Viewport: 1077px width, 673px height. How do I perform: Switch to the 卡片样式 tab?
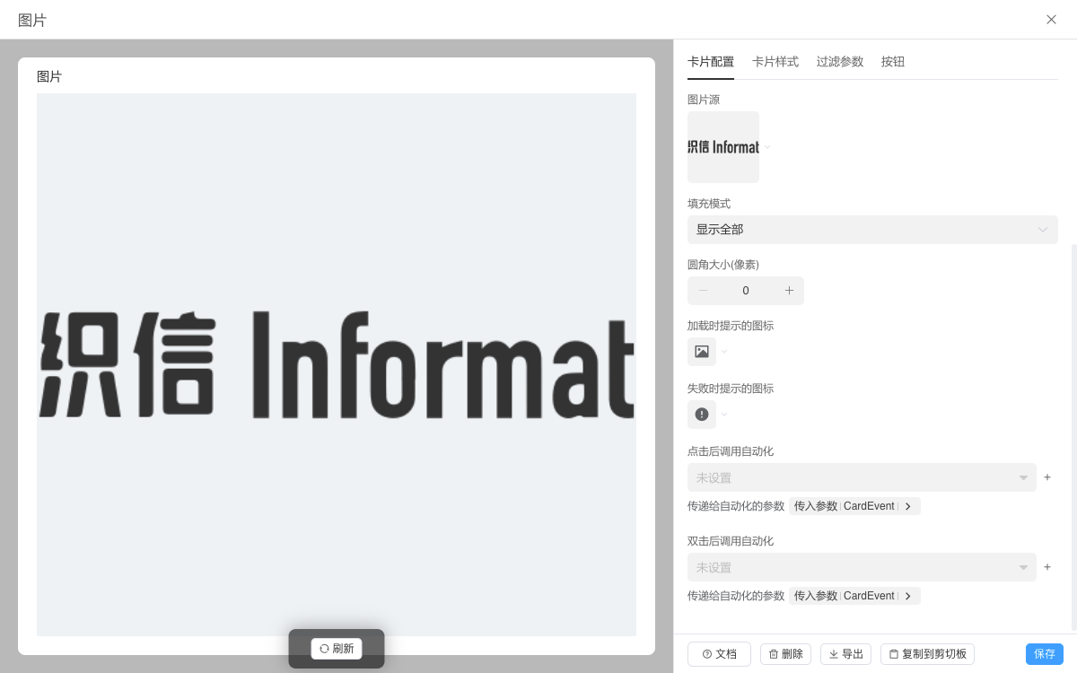point(775,62)
